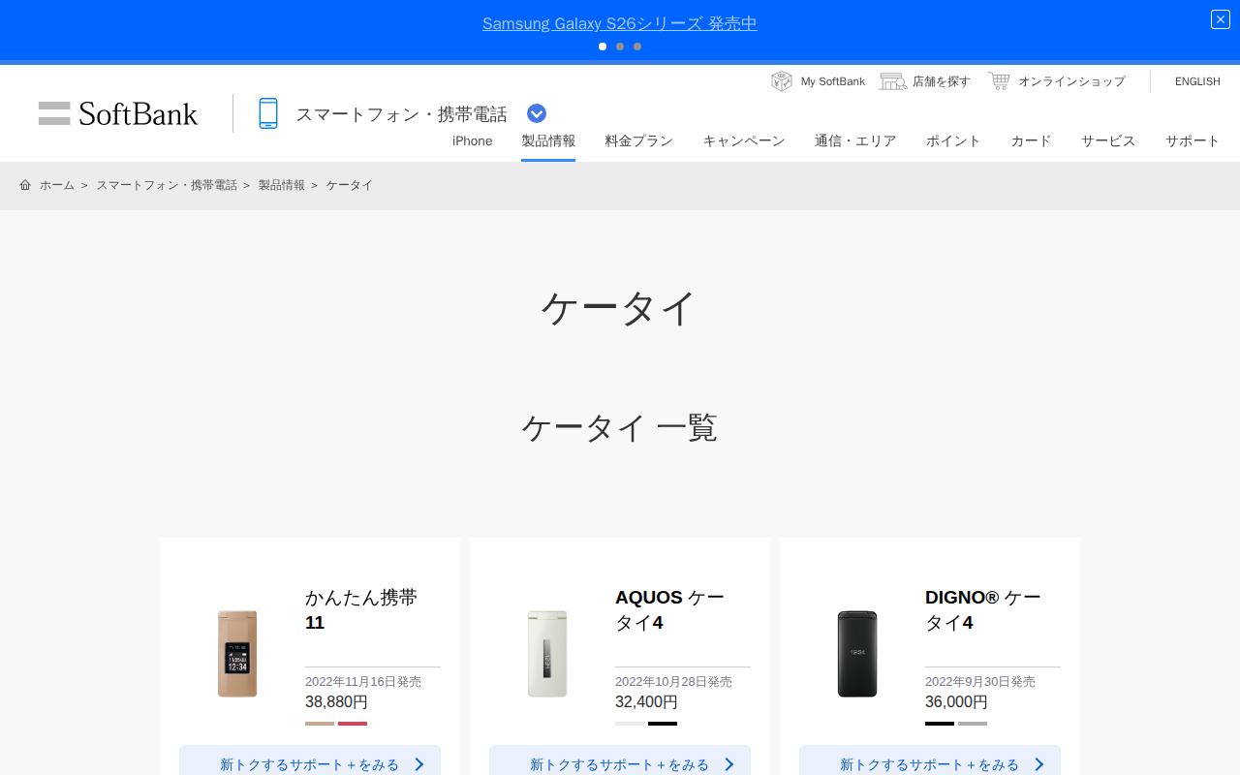Click the store finder shop icon

893,81
